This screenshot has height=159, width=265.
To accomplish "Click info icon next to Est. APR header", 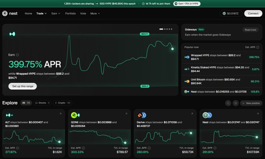I will 258,47.
